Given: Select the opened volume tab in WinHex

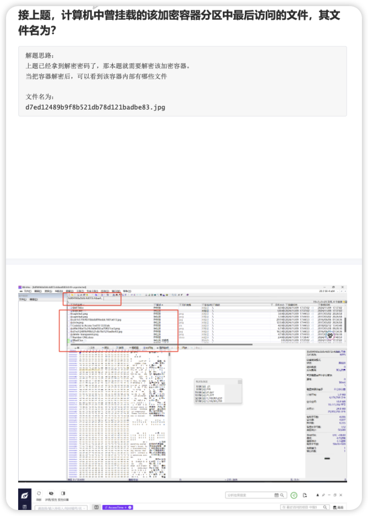Looking at the screenshot, I should (86, 298).
